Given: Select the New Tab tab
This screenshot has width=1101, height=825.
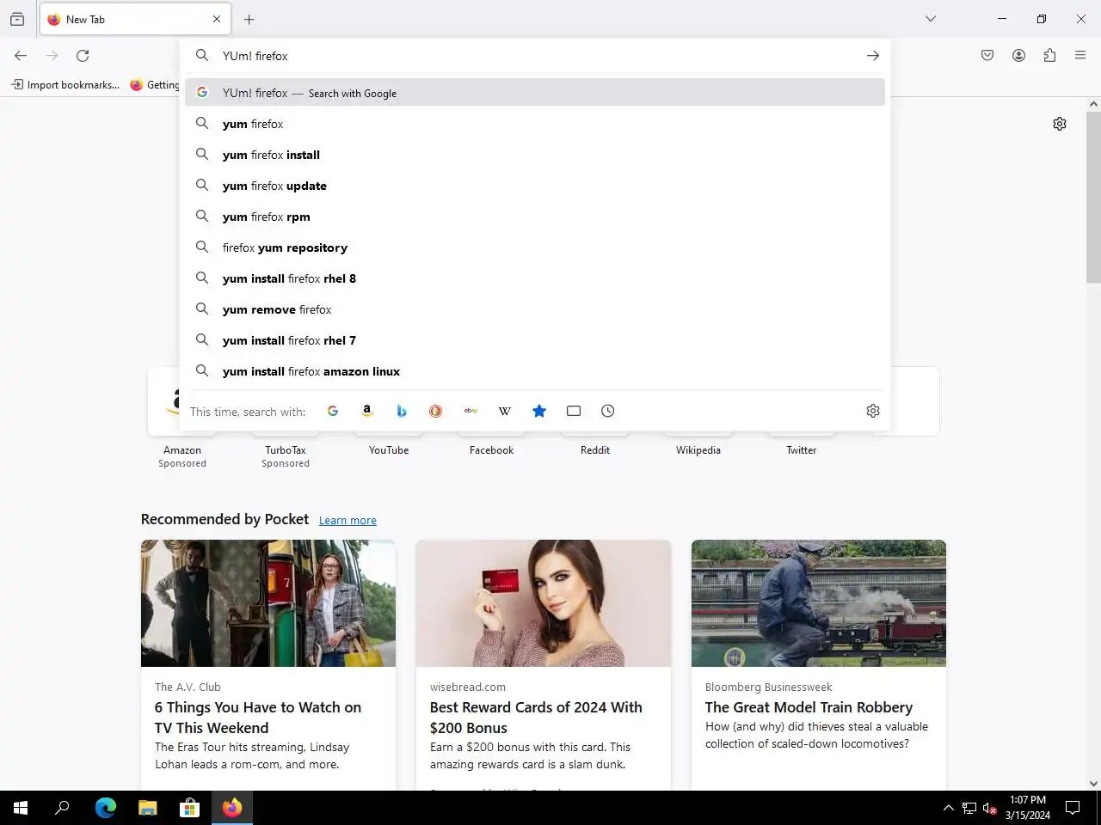Looking at the screenshot, I should click(x=135, y=19).
